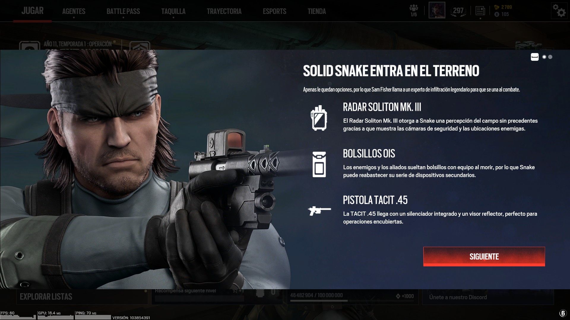Click the R6 credits icon showing 105
Screen dimensions: 570x320
[497, 14]
